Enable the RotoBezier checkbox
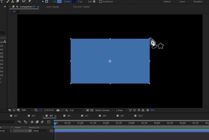Screen dimensions: 209x140 [x=100, y=2]
